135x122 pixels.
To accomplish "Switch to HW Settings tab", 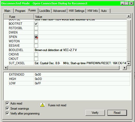I will click(x=77, y=11).
